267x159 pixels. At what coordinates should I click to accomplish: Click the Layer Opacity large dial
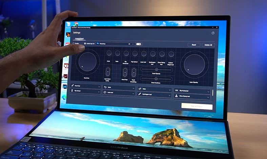click(194, 65)
